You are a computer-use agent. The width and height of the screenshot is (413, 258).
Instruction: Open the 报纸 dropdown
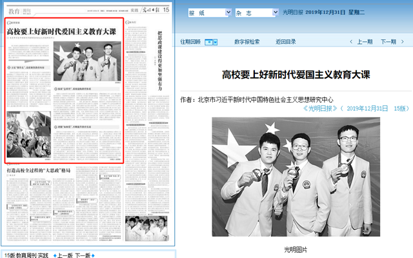208,12
